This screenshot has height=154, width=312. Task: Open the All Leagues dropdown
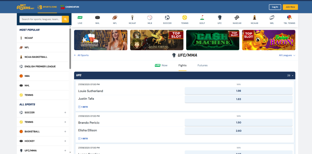(x=287, y=55)
